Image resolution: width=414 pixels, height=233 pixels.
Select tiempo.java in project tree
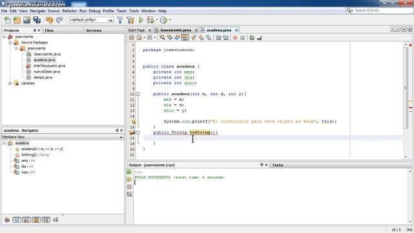43,78
